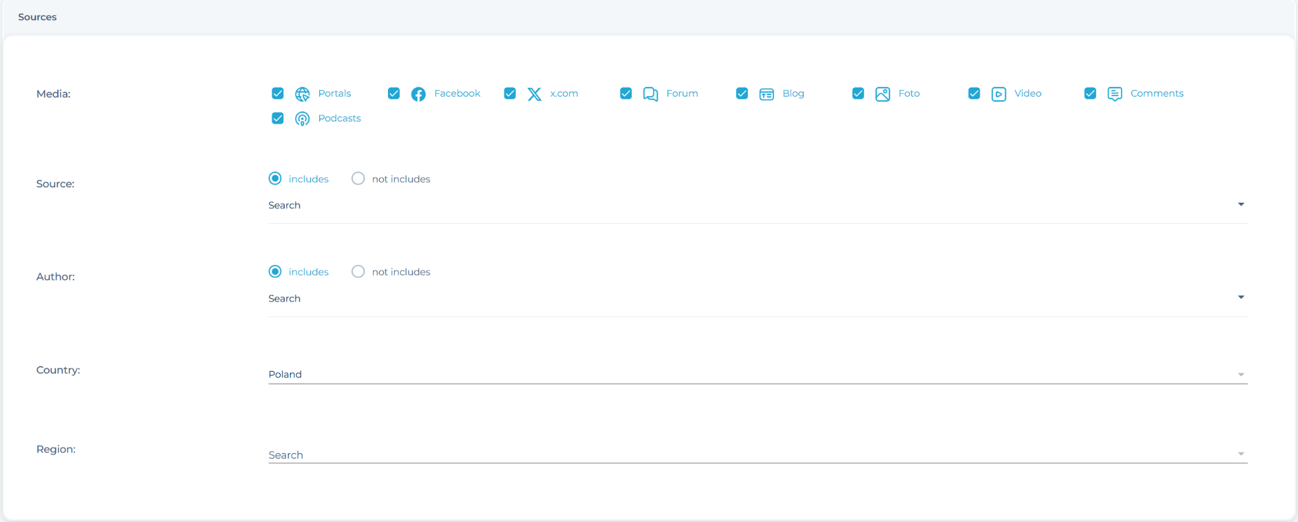Click the Comments message icon
1298x522 pixels.
[1115, 94]
